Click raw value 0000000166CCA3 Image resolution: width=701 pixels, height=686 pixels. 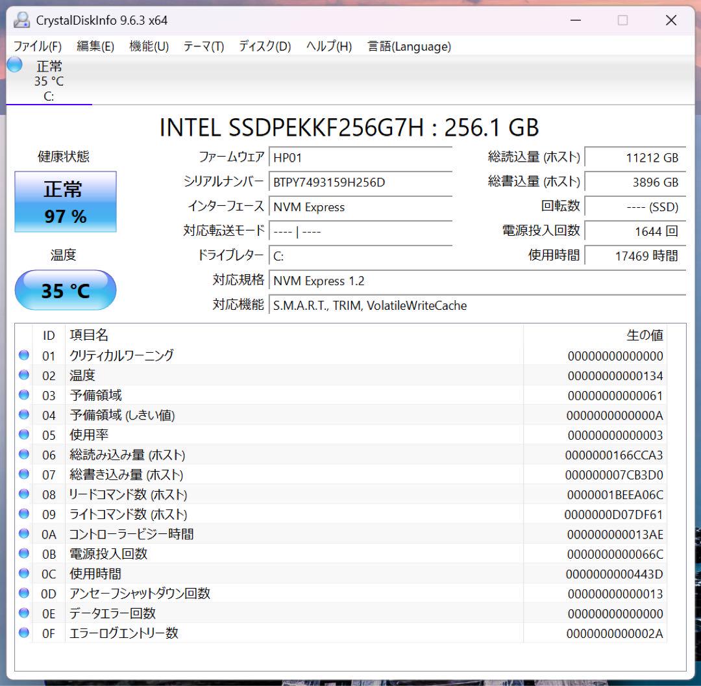pos(614,455)
